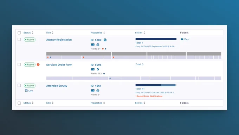The width and height of the screenshot is (239, 135).
Task: Click the Total: 0 entries count
Action: pyautogui.click(x=140, y=65)
